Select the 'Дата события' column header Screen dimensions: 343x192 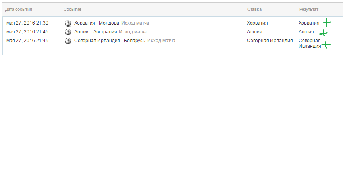[x=19, y=9]
